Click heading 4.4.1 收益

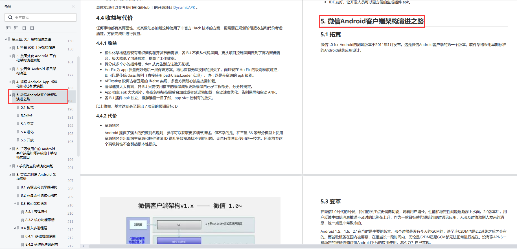[x=106, y=43]
